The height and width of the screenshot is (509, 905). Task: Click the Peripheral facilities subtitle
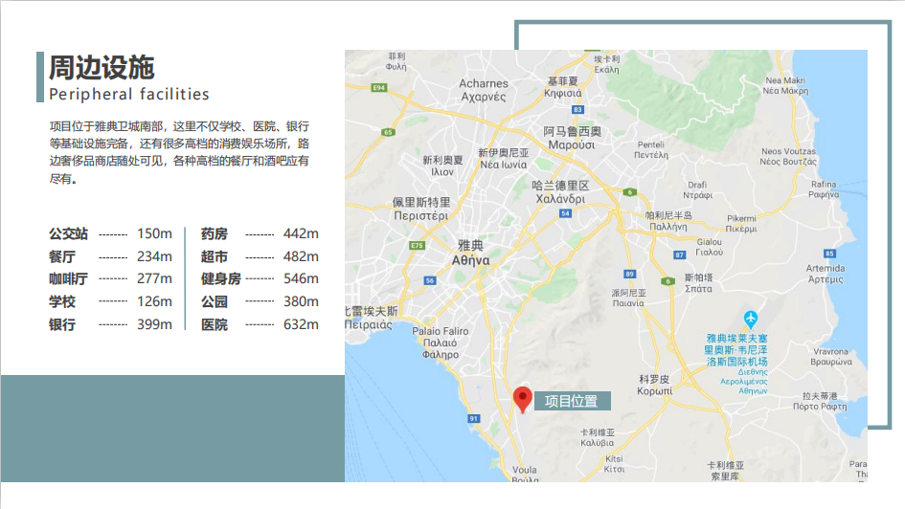point(128,94)
